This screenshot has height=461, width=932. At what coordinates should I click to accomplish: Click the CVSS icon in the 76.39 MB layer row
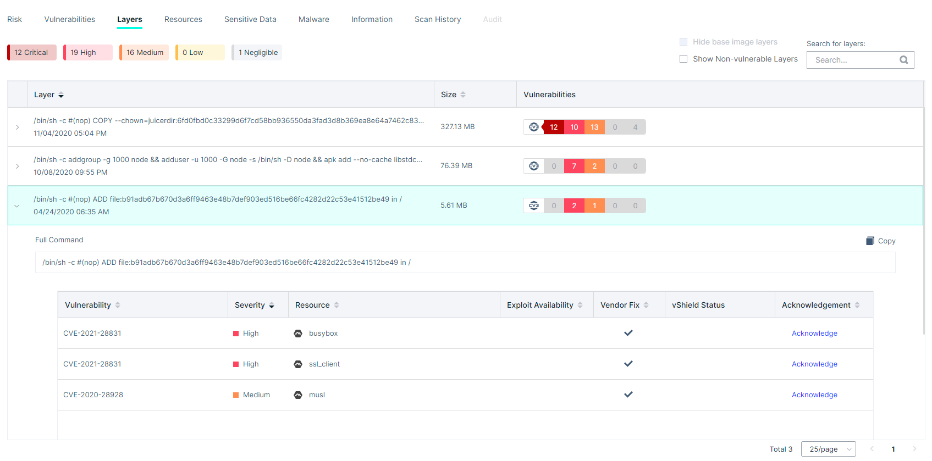[533, 166]
